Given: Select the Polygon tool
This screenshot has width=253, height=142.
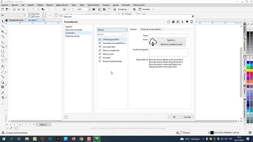Looking at the screenshot, I should point(3,60).
